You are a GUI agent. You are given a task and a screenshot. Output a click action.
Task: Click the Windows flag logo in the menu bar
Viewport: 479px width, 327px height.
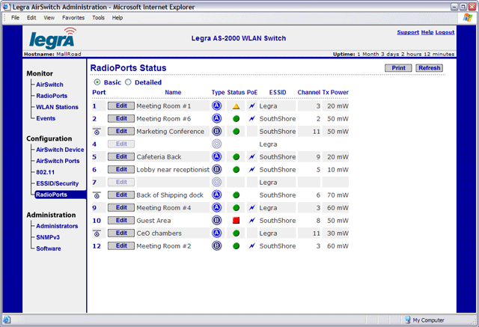click(467, 17)
